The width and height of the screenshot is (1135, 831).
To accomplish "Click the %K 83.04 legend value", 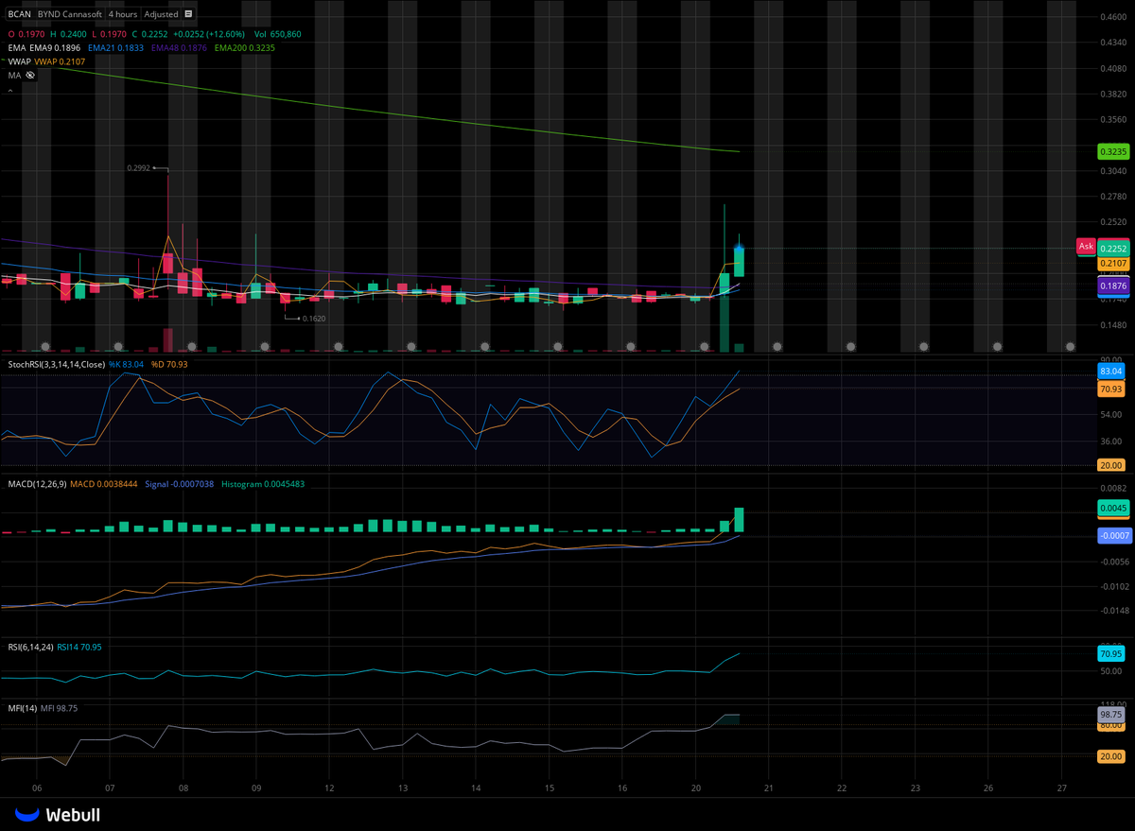I will pos(127,364).
